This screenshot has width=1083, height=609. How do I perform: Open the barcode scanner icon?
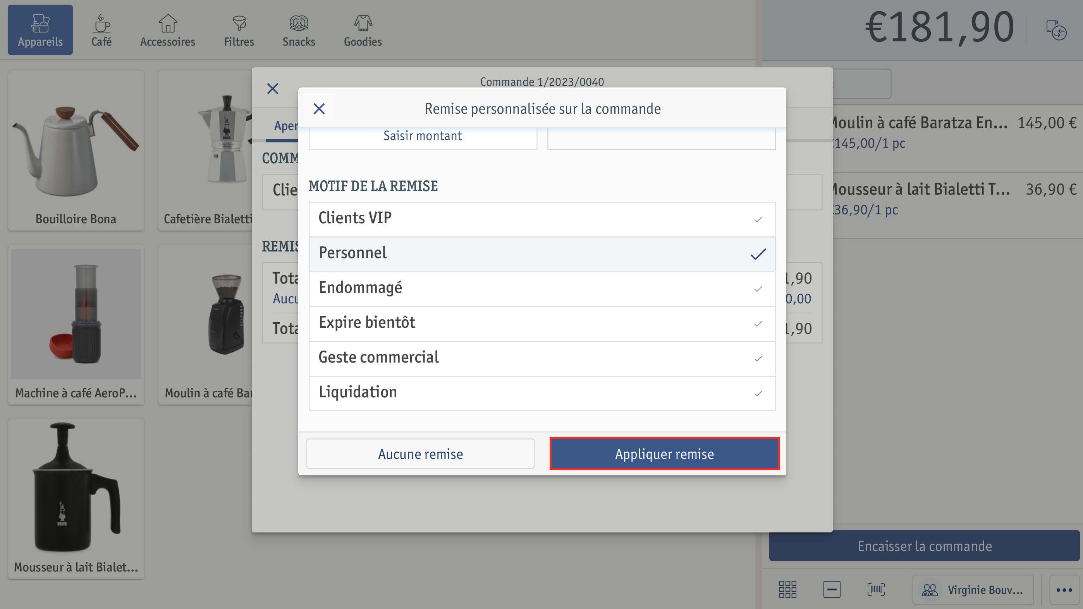[876, 589]
